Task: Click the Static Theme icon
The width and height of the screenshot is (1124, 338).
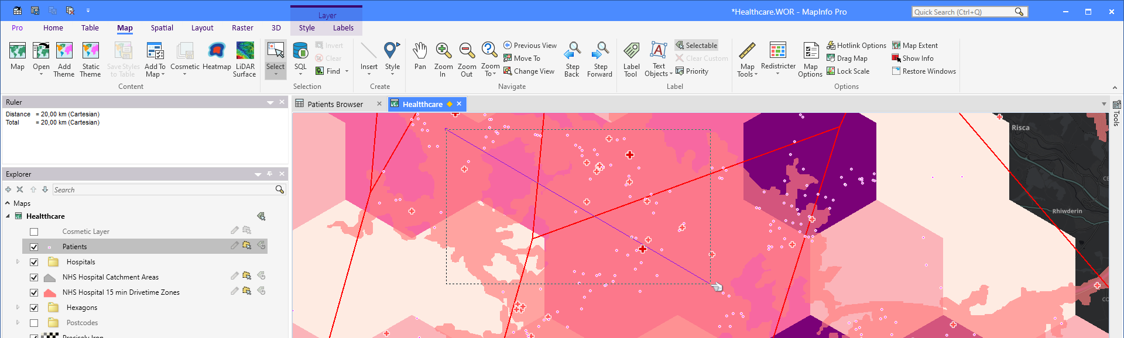Action: (91, 51)
